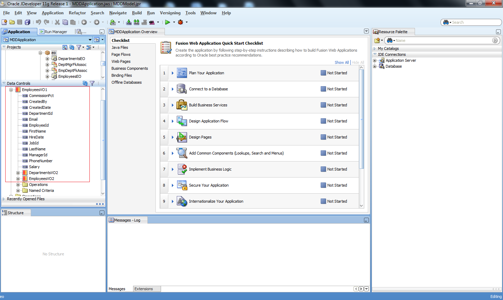The image size is (503, 300).
Task: Click the Not Started status for Secure Your Application
Action: point(334,185)
